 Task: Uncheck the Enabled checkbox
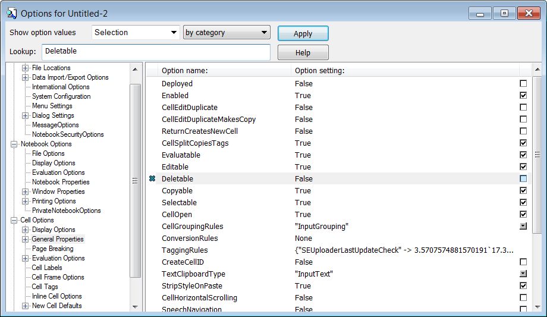[x=523, y=95]
